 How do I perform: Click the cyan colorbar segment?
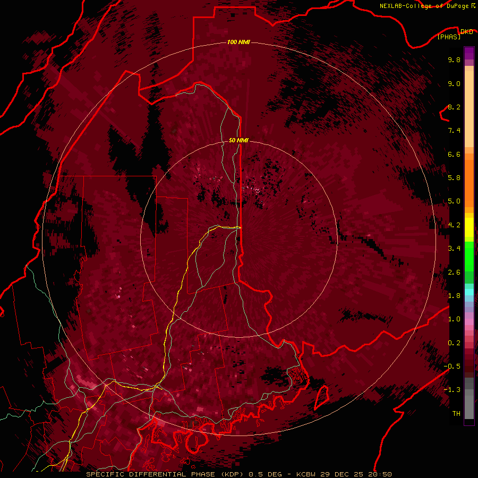[x=469, y=292]
